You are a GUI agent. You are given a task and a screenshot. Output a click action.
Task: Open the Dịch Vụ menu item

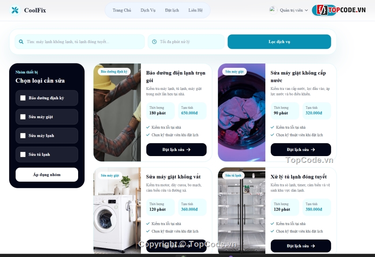click(x=148, y=10)
